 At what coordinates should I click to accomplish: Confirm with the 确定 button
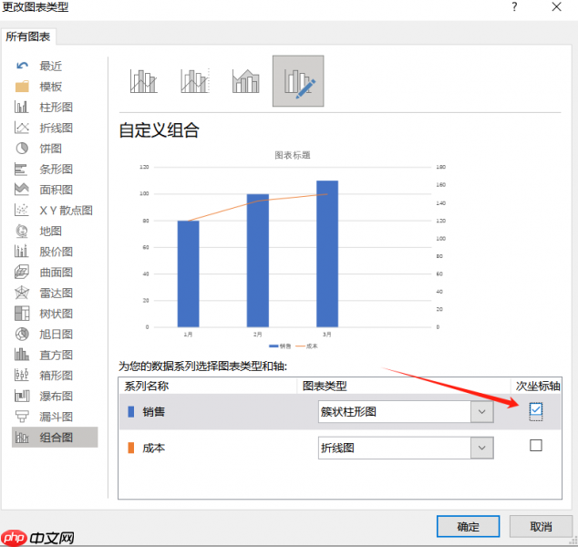coord(469,526)
